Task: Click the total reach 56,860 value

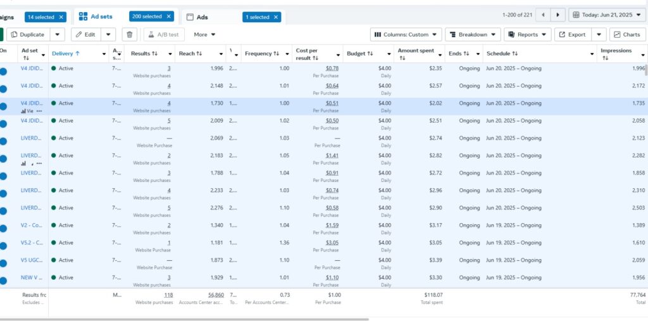Action: click(x=216, y=295)
